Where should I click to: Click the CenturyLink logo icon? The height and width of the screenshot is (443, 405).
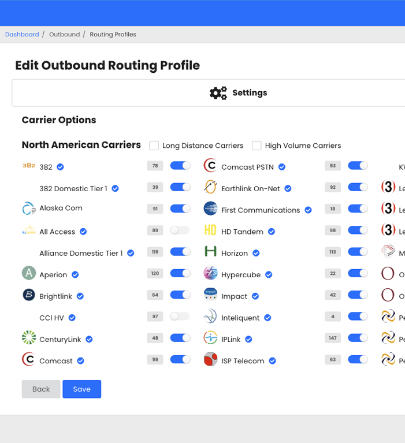coord(29,338)
